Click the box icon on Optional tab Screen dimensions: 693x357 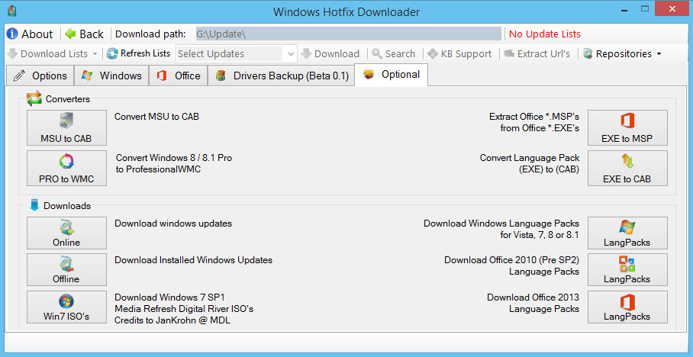tap(369, 75)
